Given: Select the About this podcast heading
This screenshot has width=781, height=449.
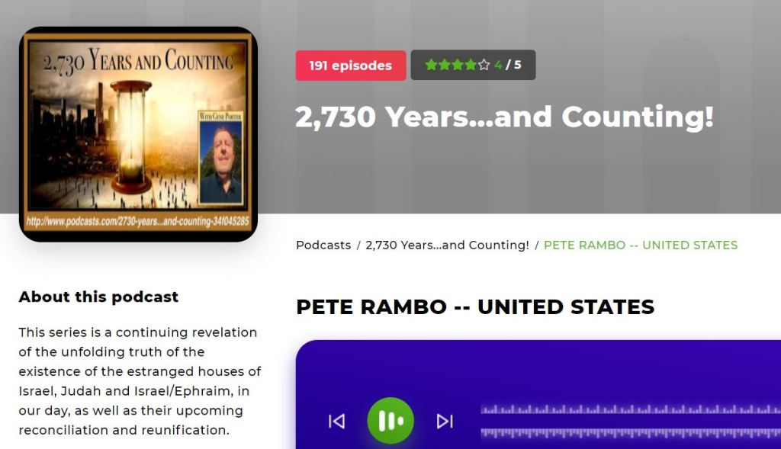Looking at the screenshot, I should (98, 297).
